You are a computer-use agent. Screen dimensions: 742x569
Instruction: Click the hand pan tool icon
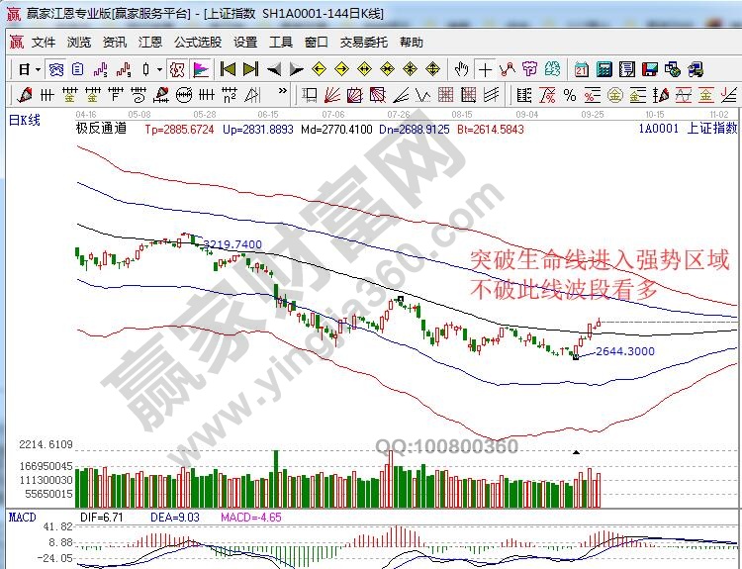pyautogui.click(x=461, y=69)
